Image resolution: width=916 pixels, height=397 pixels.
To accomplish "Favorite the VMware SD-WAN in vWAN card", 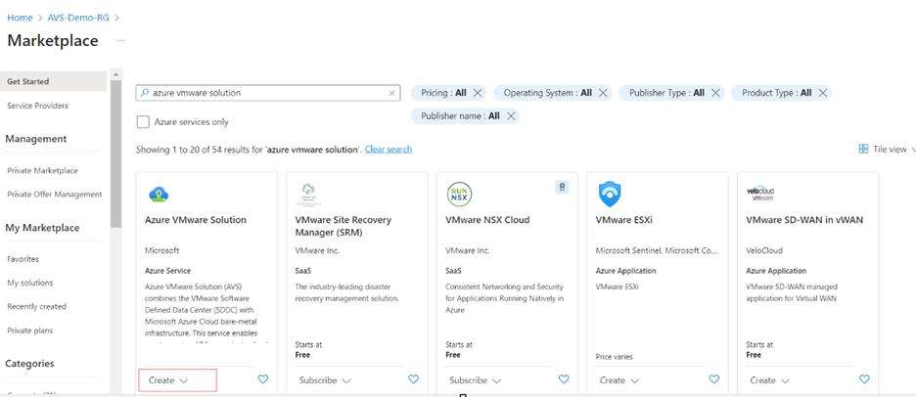I will tap(864, 379).
